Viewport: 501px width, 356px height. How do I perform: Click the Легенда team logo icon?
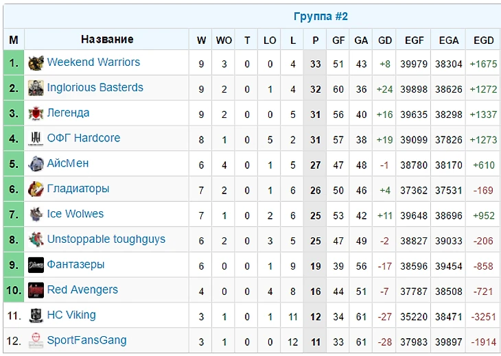tap(36, 114)
